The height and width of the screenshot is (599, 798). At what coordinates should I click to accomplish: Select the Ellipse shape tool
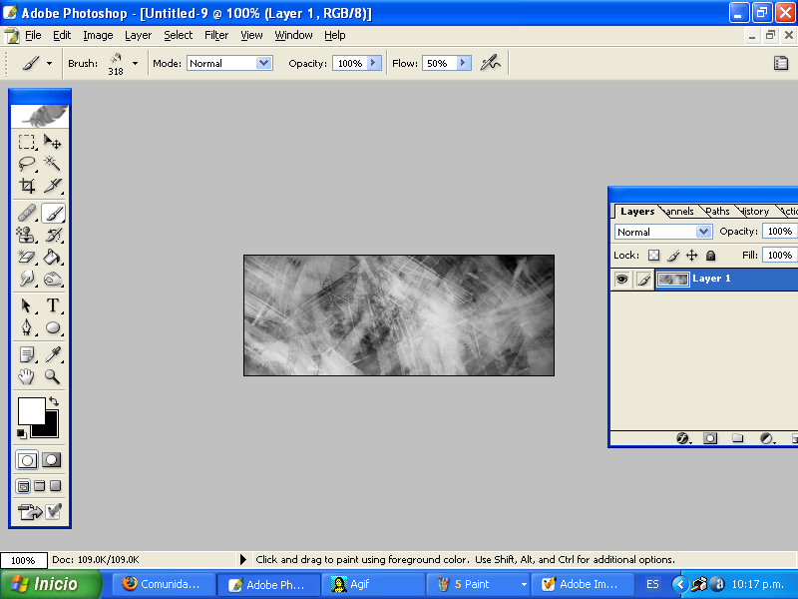coord(53,327)
